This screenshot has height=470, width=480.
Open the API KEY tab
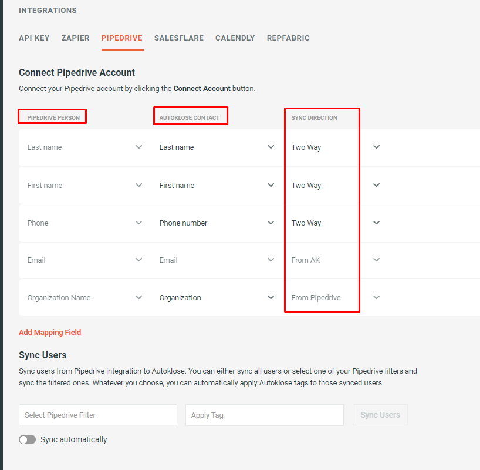[34, 38]
